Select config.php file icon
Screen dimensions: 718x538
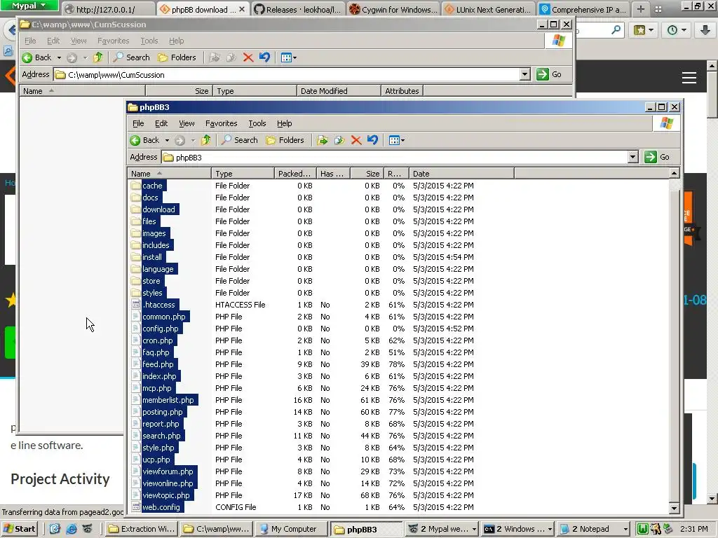135,328
